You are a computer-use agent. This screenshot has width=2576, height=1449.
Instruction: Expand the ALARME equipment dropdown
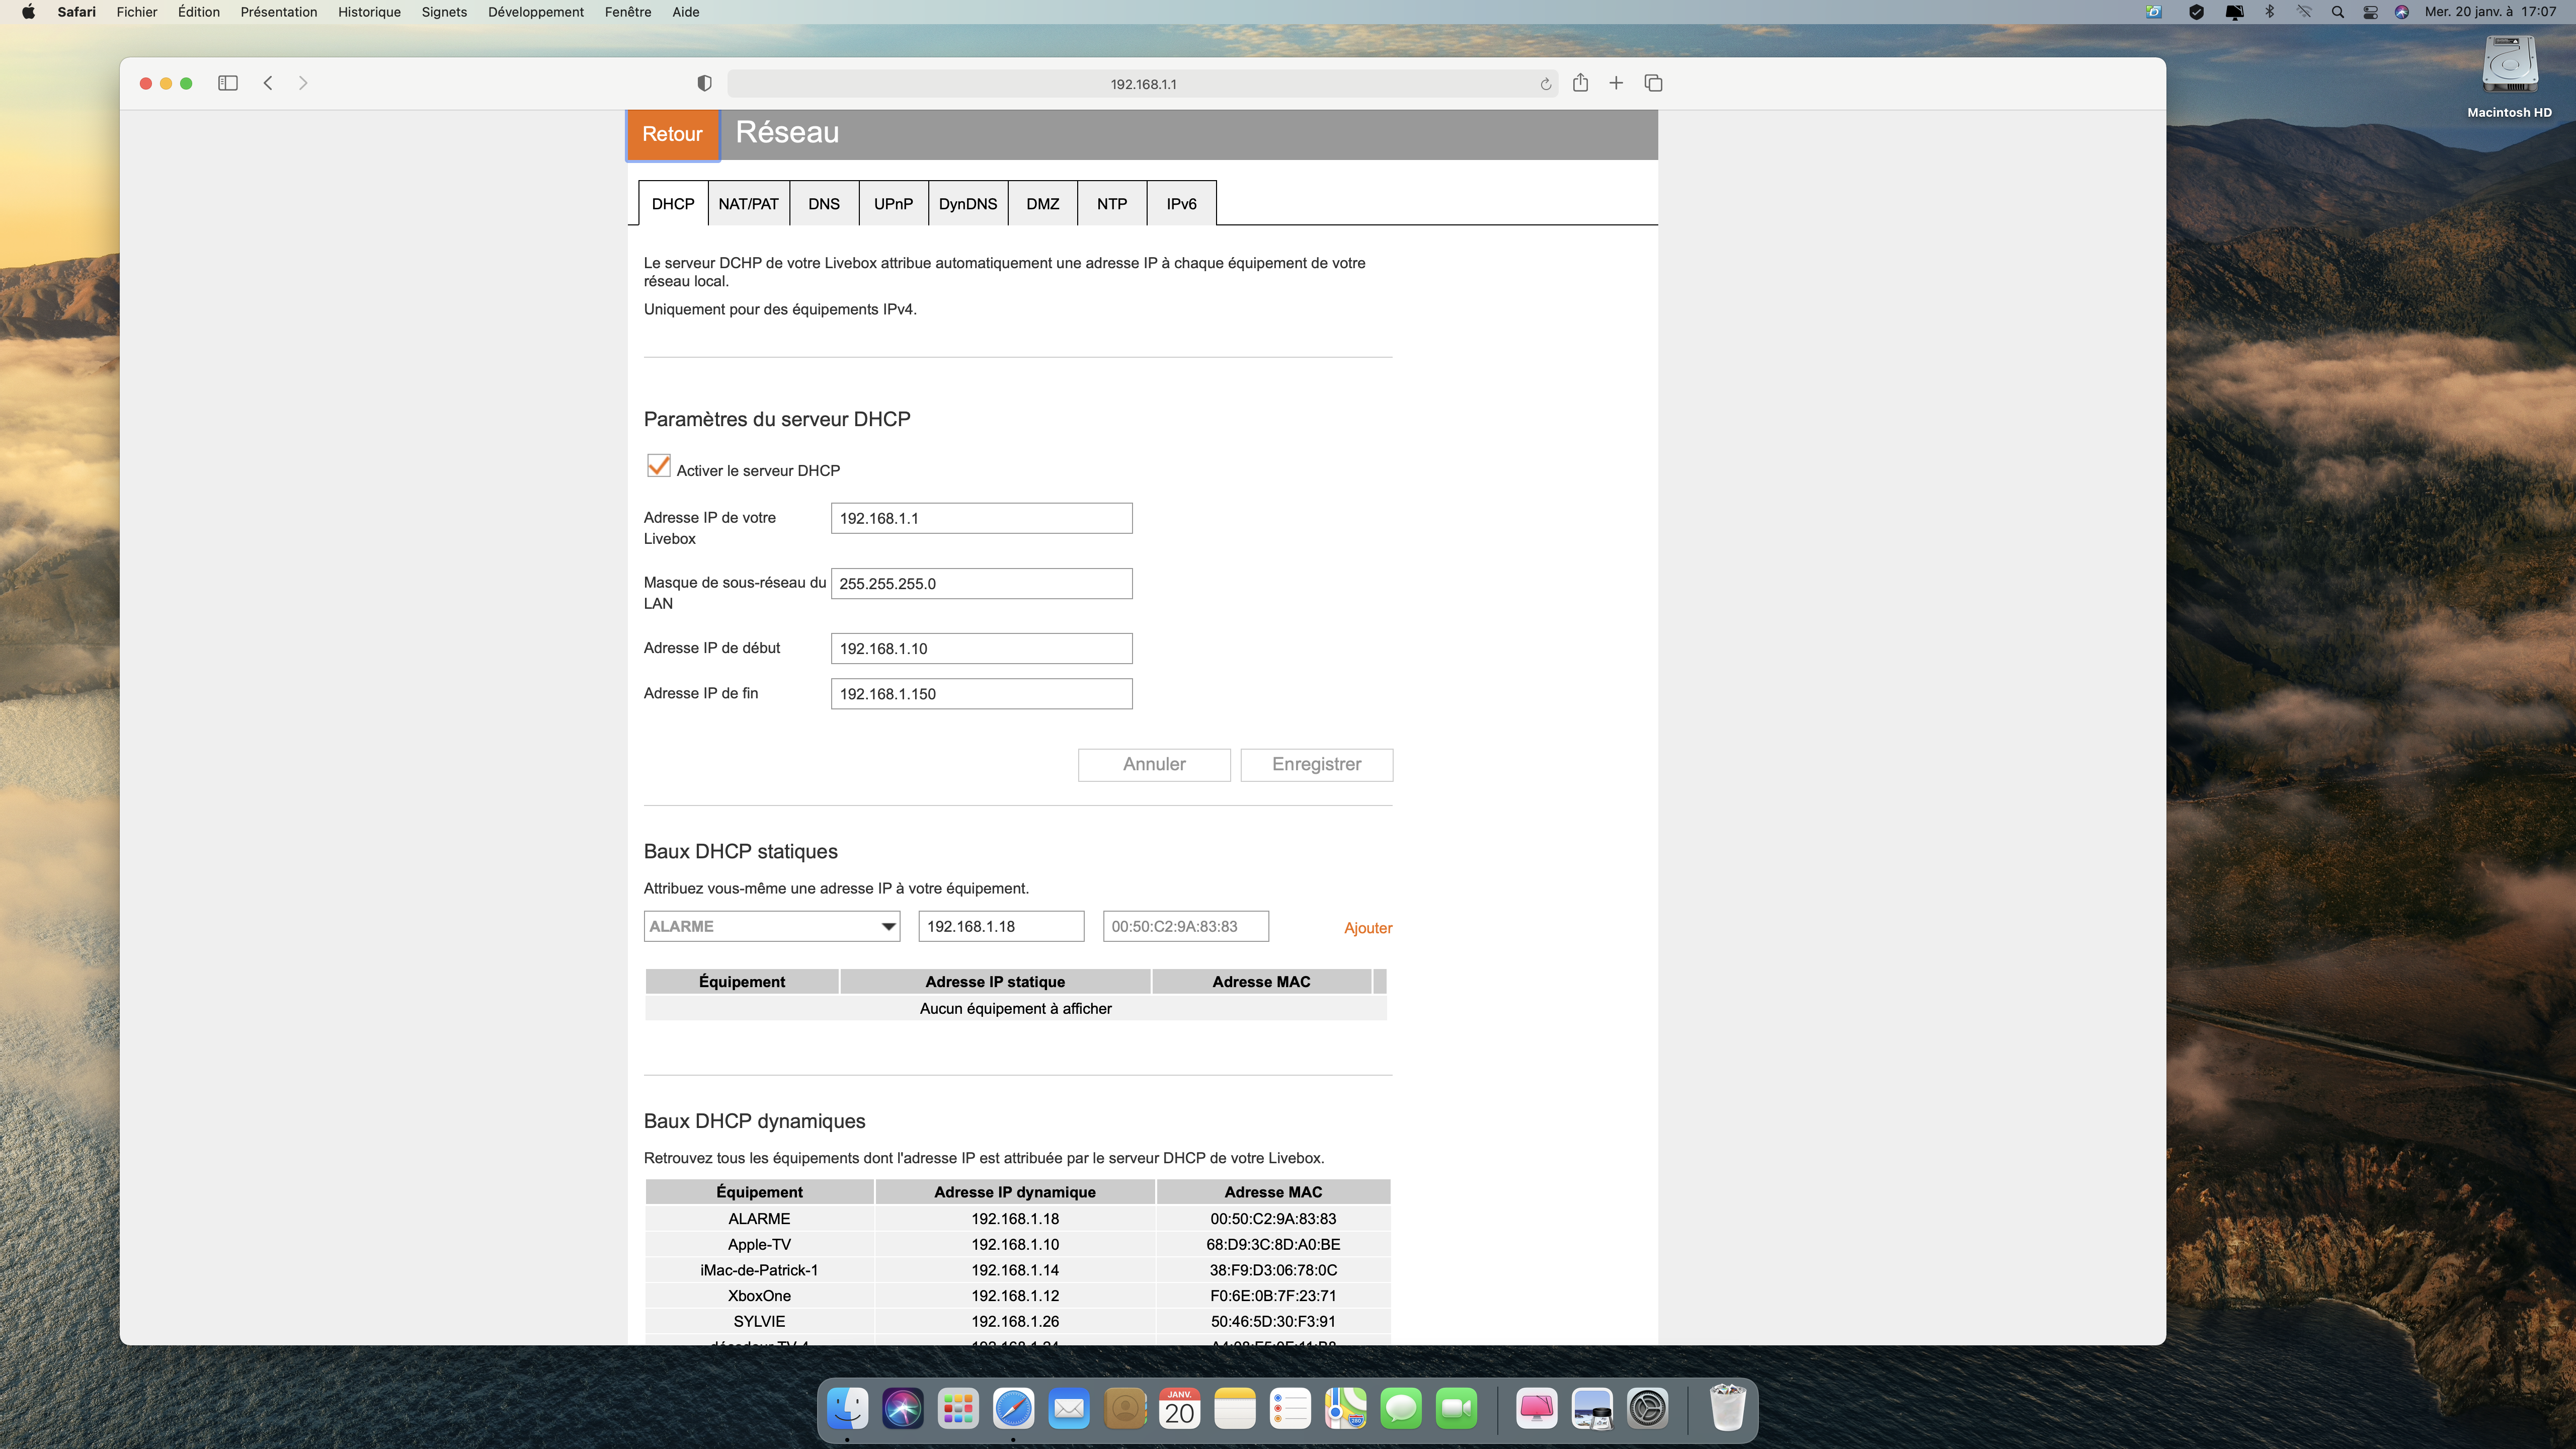point(771,926)
